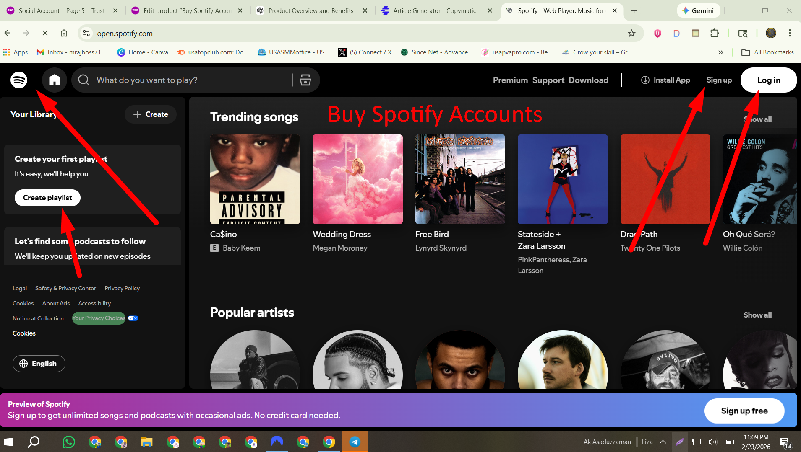Open Safety & Privacy Center link
The width and height of the screenshot is (801, 452).
coord(65,288)
